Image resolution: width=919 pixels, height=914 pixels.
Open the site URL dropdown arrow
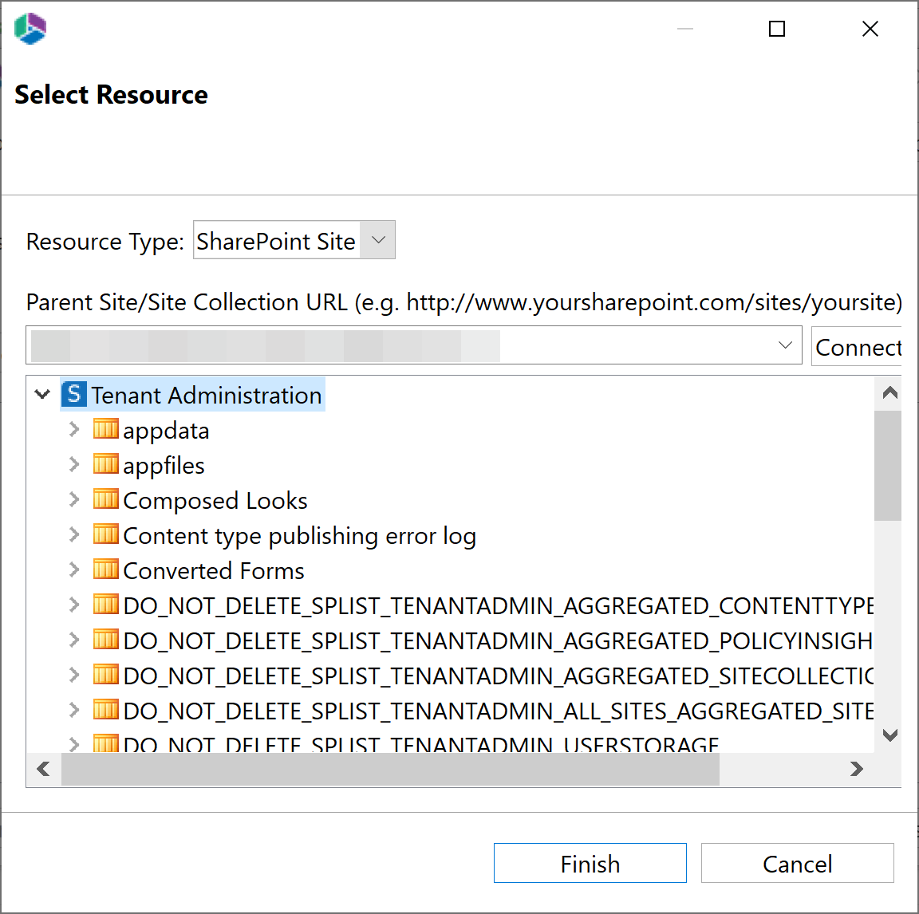(783, 345)
